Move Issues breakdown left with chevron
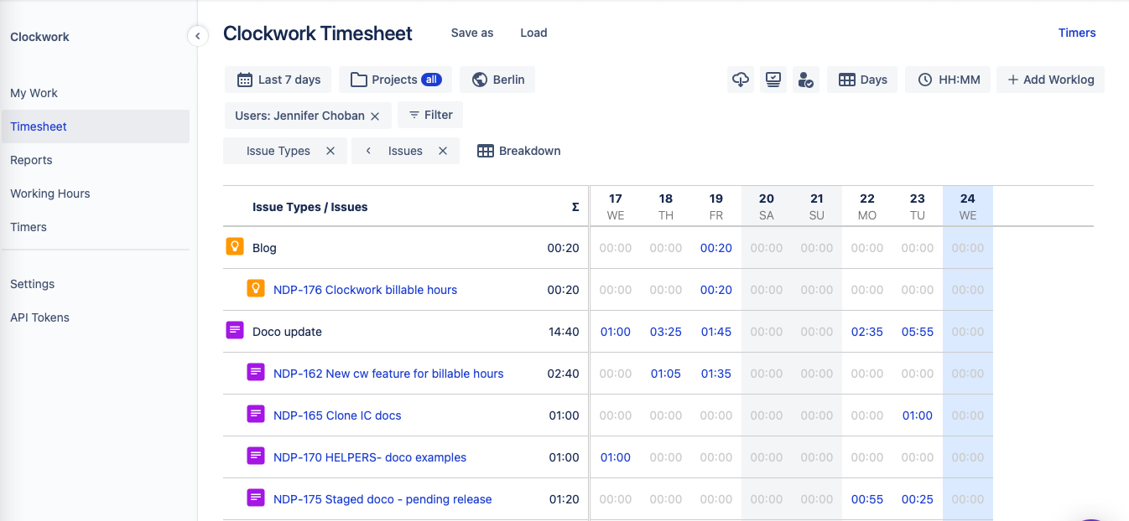1129x521 pixels. tap(368, 151)
